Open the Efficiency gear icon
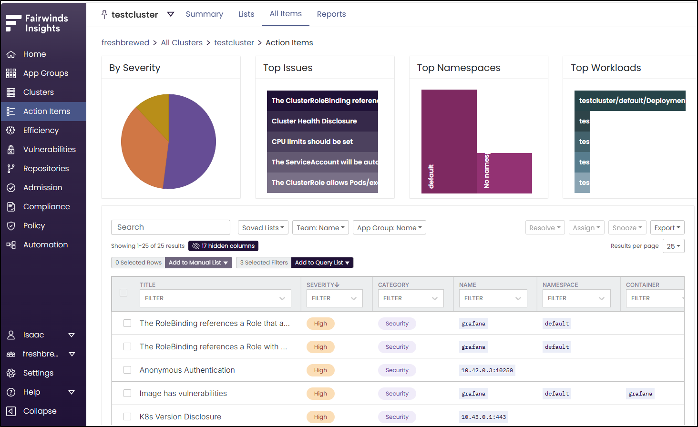The height and width of the screenshot is (427, 698). (11, 131)
